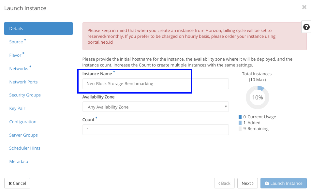Select the Configuration tab

[x=23, y=122]
